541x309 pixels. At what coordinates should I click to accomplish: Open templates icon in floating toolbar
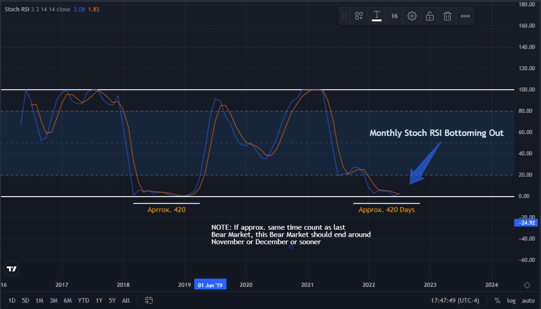pos(359,16)
